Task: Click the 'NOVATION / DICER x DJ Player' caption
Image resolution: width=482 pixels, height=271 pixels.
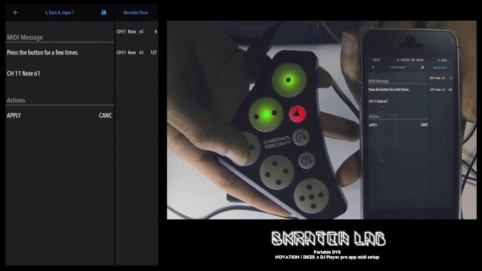Action: point(327,257)
